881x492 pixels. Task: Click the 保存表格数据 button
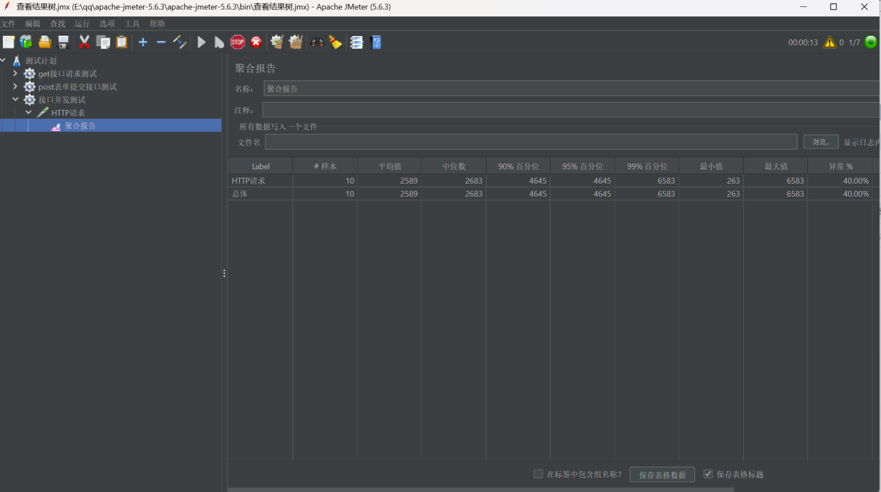[662, 475]
